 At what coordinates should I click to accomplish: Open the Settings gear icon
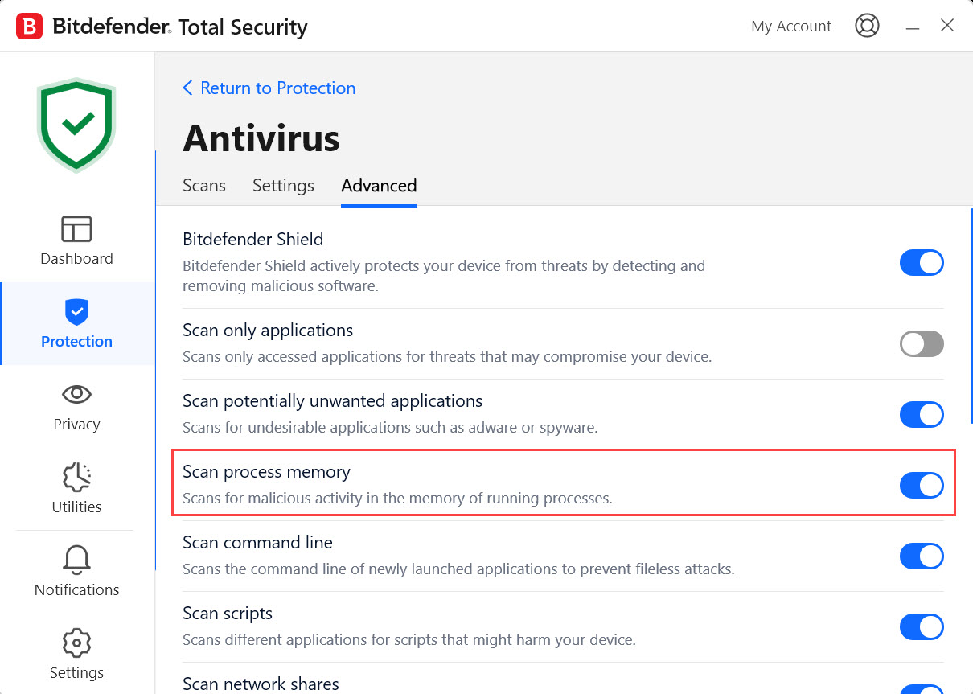click(76, 643)
